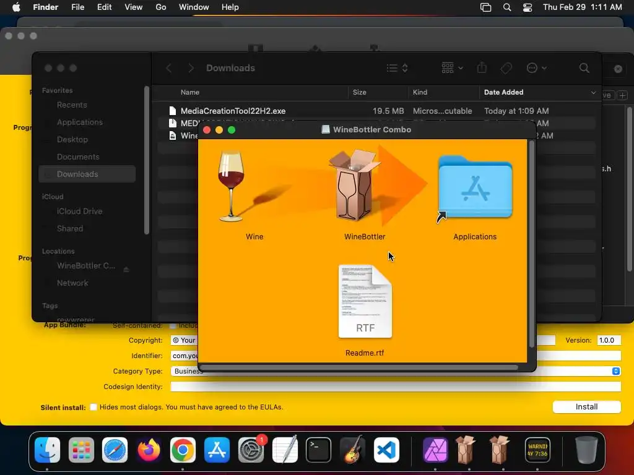Click search icon in Downloads window
Image resolution: width=634 pixels, height=475 pixels.
pyautogui.click(x=584, y=68)
